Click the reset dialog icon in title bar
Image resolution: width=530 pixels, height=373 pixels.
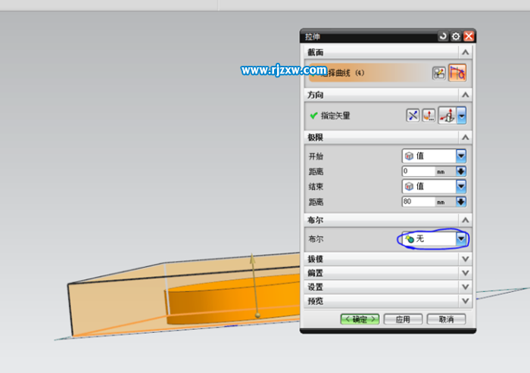point(442,36)
